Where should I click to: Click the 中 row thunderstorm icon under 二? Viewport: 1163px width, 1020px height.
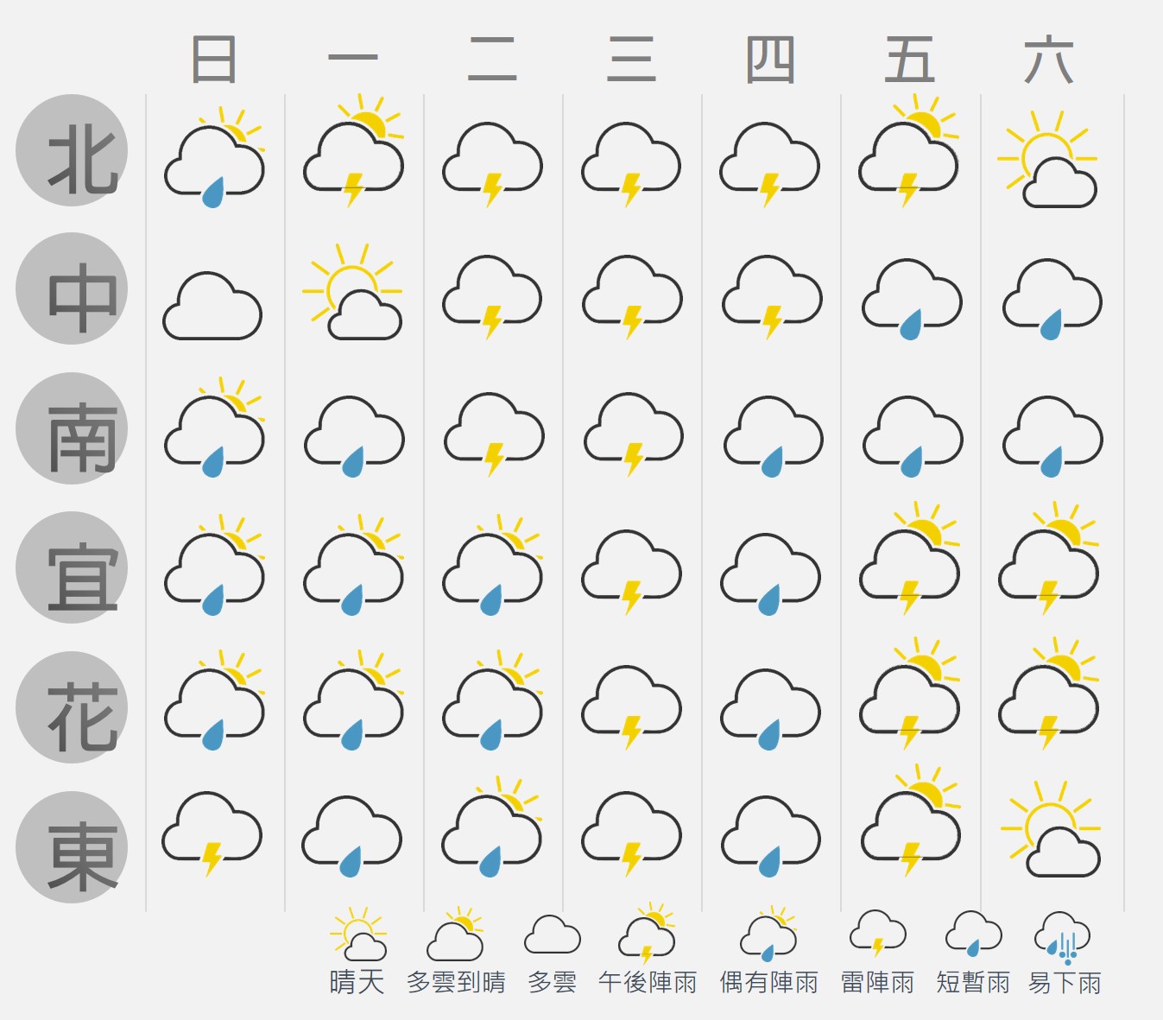pos(492,297)
